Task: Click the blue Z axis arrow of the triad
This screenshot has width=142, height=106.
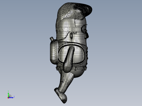Action: (x=11, y=98)
